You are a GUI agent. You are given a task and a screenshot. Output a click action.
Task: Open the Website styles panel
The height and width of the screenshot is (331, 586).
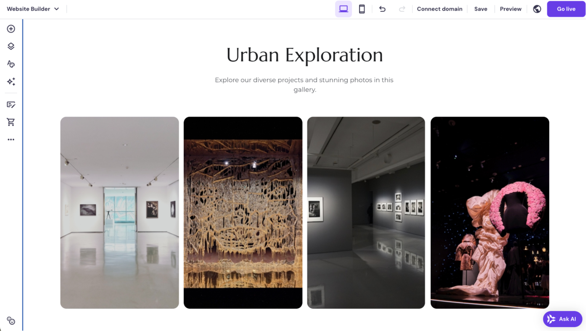tap(11, 64)
